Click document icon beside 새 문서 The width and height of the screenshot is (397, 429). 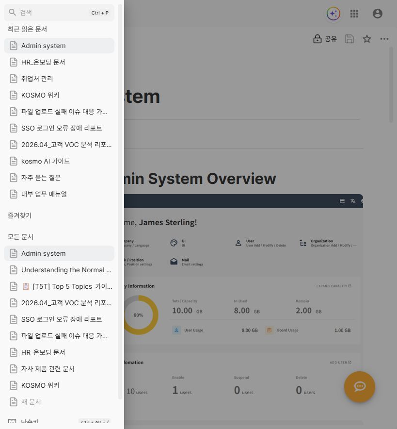tap(14, 402)
